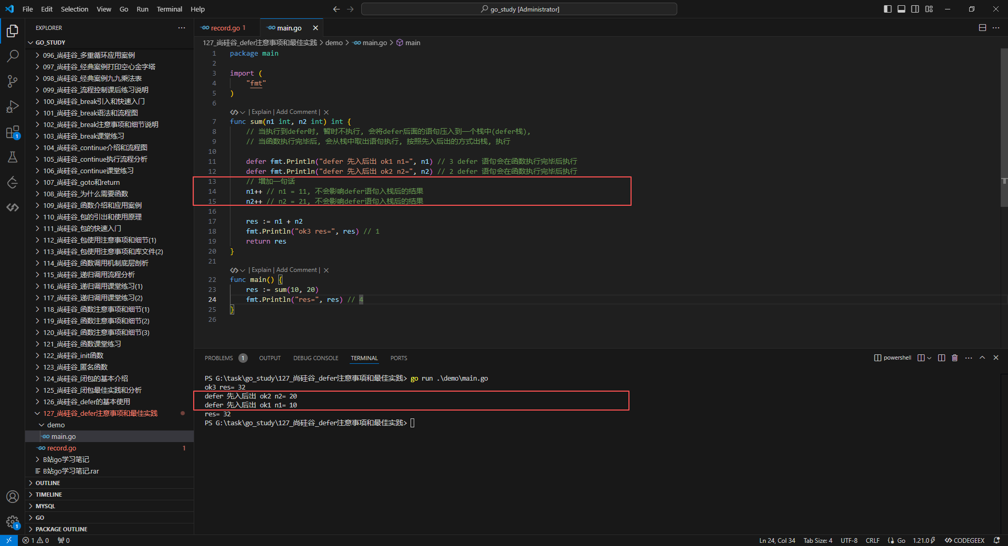This screenshot has width=1008, height=546.
Task: Click Explain above func sum
Action: [261, 112]
